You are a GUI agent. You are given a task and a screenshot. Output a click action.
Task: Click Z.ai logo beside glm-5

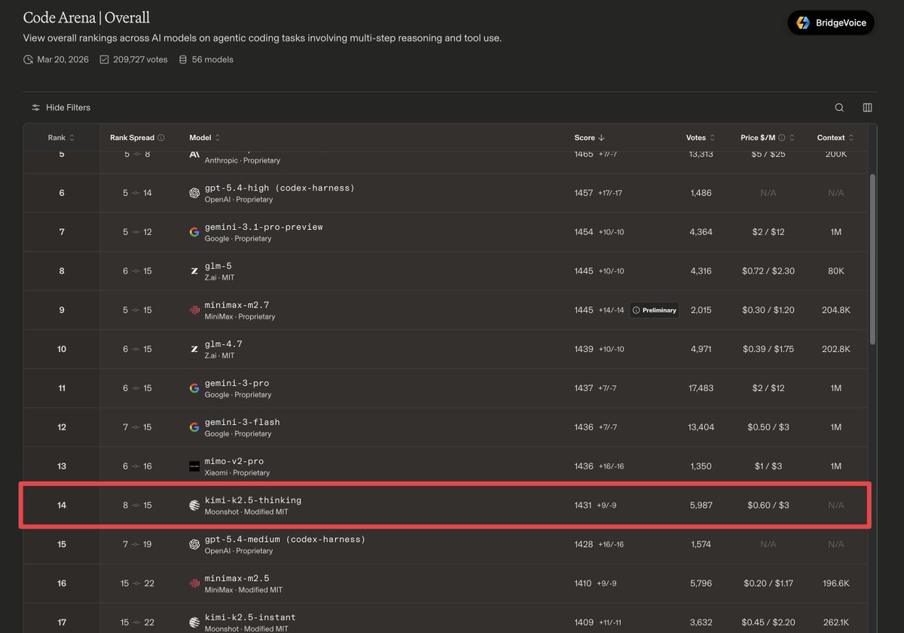pyautogui.click(x=194, y=271)
